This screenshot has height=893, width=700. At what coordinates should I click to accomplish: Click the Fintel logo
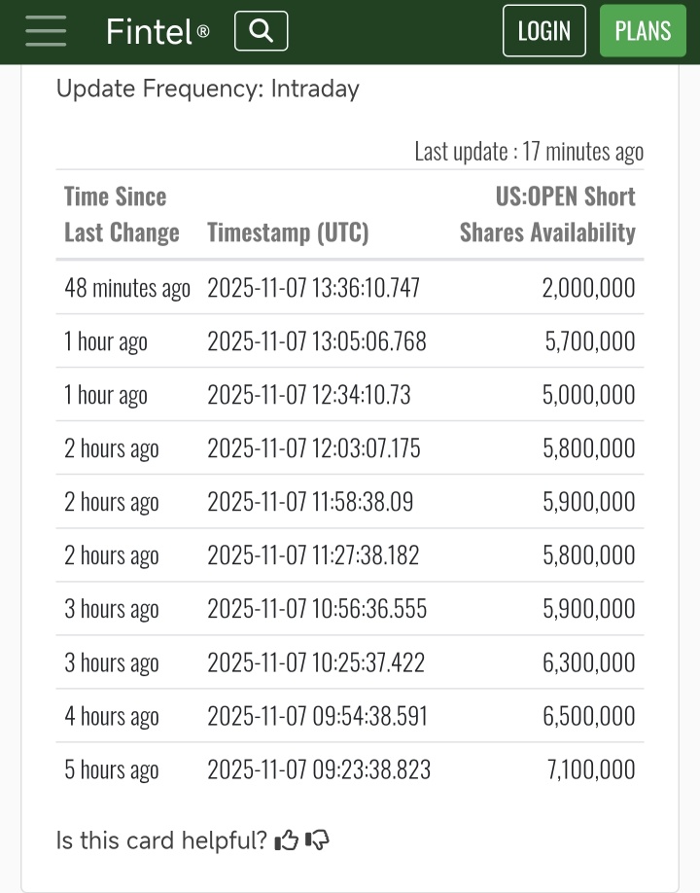click(157, 32)
